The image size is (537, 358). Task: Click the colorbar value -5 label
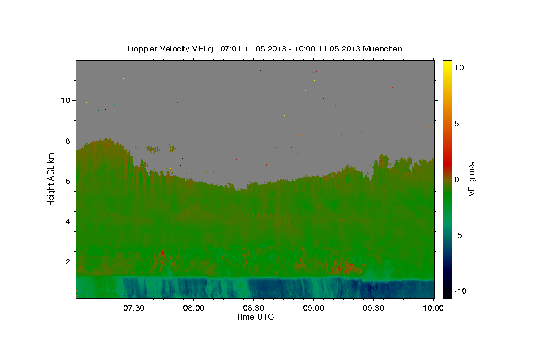tap(458, 235)
